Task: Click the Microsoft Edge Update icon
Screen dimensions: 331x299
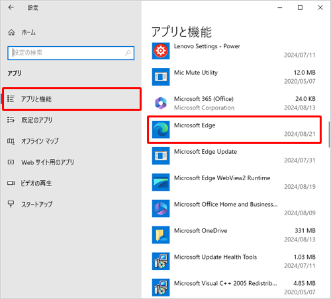Action: (161, 156)
